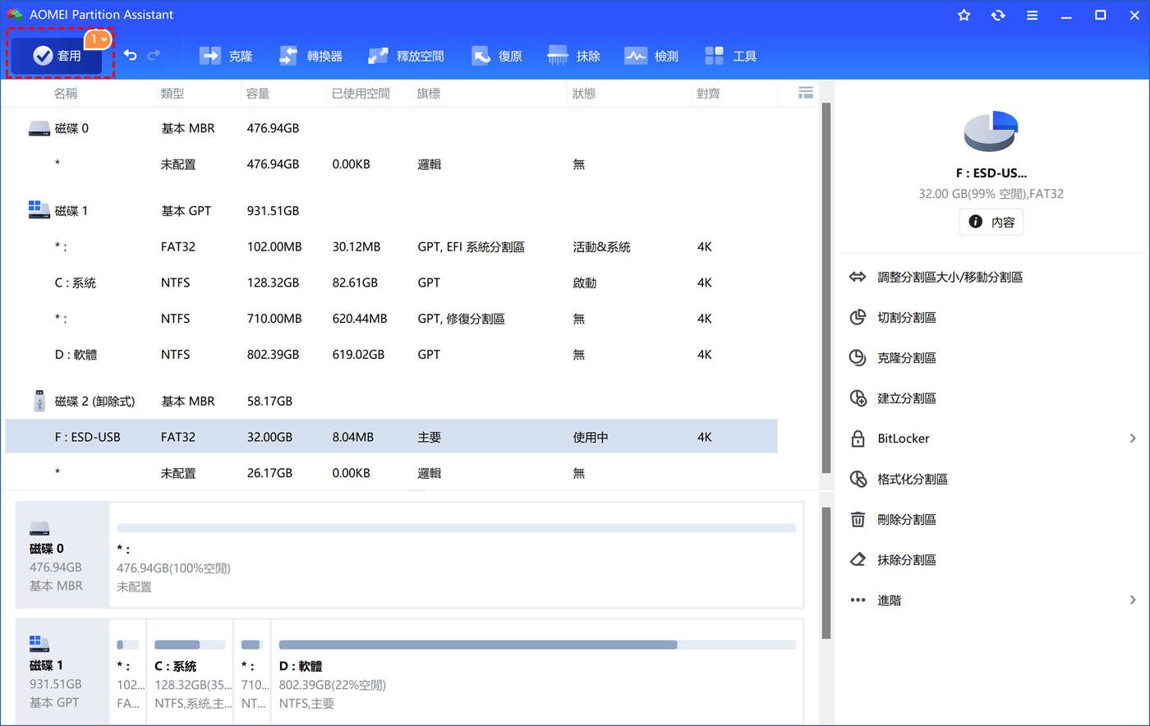The image size is (1150, 726).
Task: Open the 工具 tools menu
Action: click(730, 56)
